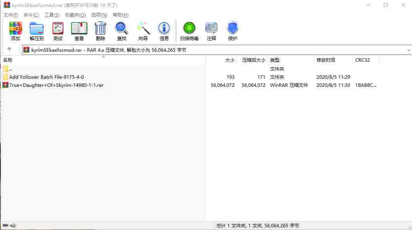
Task: Open the 收藏夹(O) menu
Action: pos(75,15)
